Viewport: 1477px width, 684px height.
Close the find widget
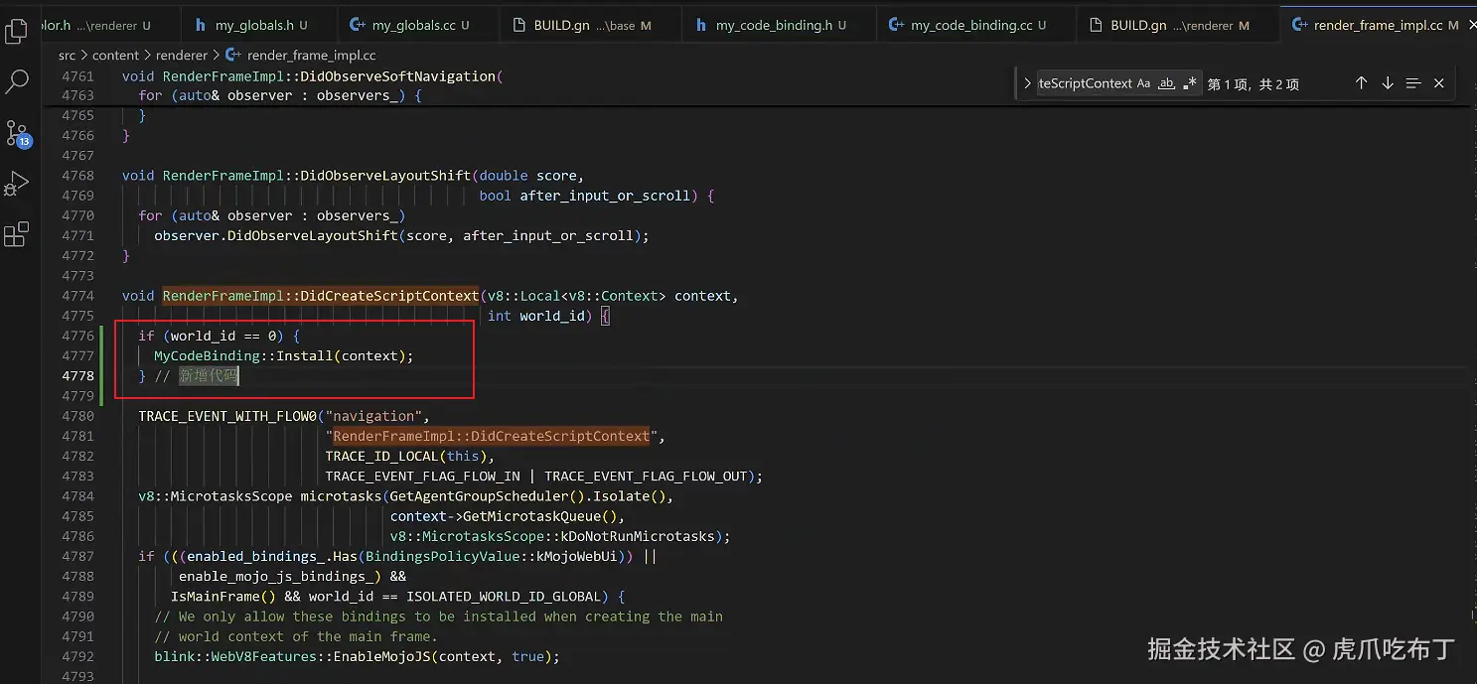(1439, 83)
